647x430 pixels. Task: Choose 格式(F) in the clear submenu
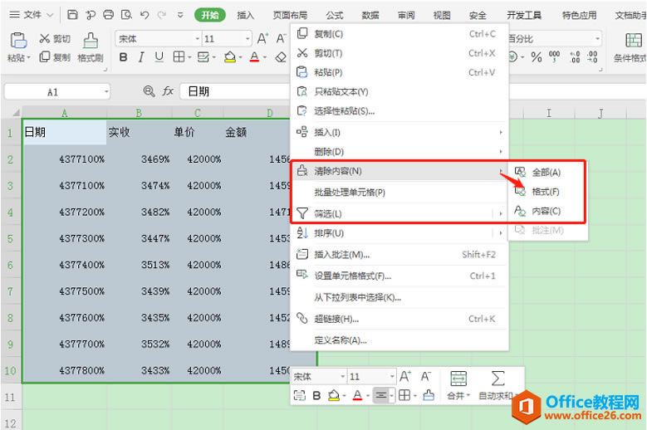(547, 192)
